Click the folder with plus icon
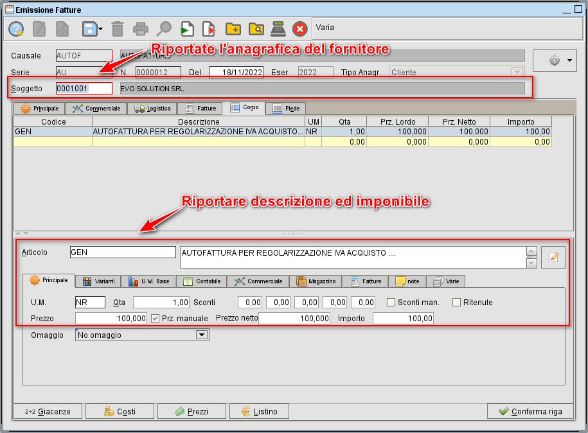The width and height of the screenshot is (588, 433). click(x=233, y=28)
